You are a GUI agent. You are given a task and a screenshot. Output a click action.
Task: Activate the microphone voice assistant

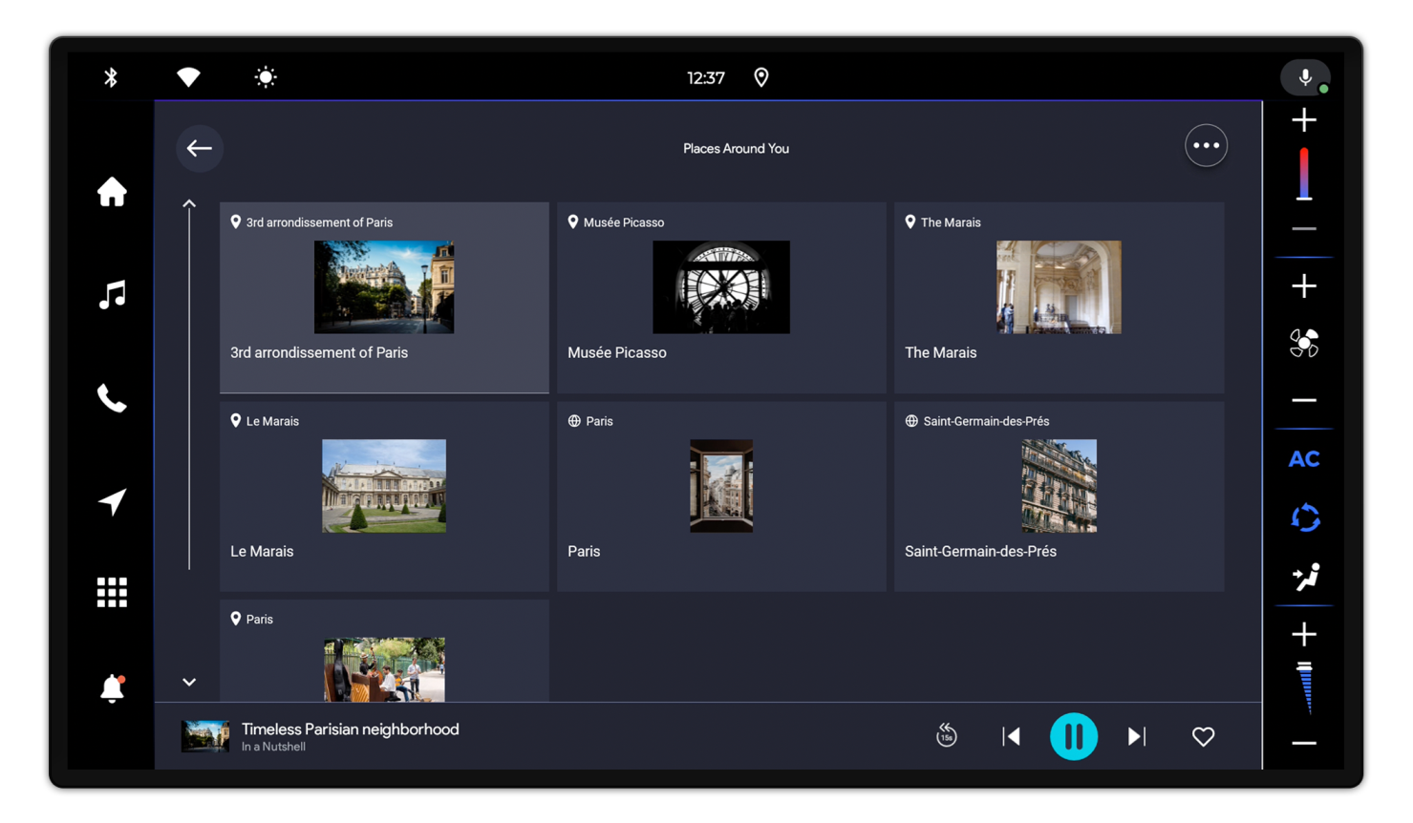coord(1305,77)
